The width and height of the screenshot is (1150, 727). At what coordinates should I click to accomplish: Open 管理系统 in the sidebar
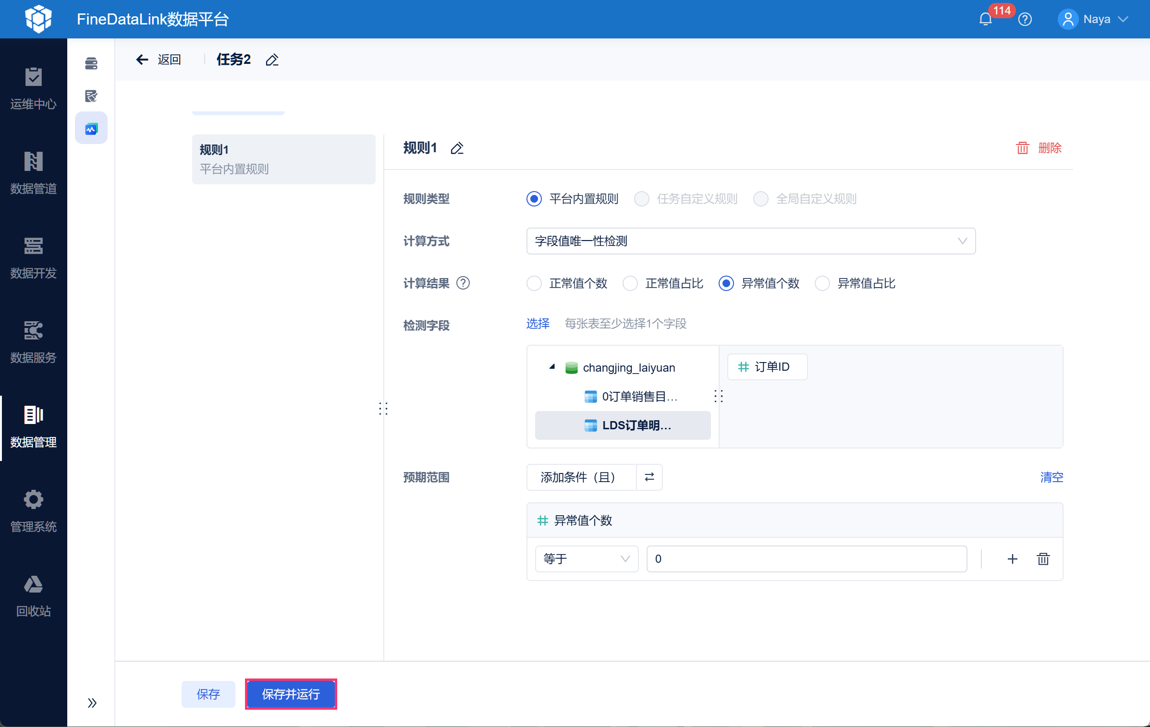pyautogui.click(x=34, y=511)
